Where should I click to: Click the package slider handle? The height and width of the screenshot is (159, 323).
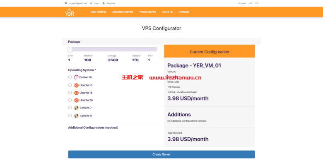click(x=70, y=49)
